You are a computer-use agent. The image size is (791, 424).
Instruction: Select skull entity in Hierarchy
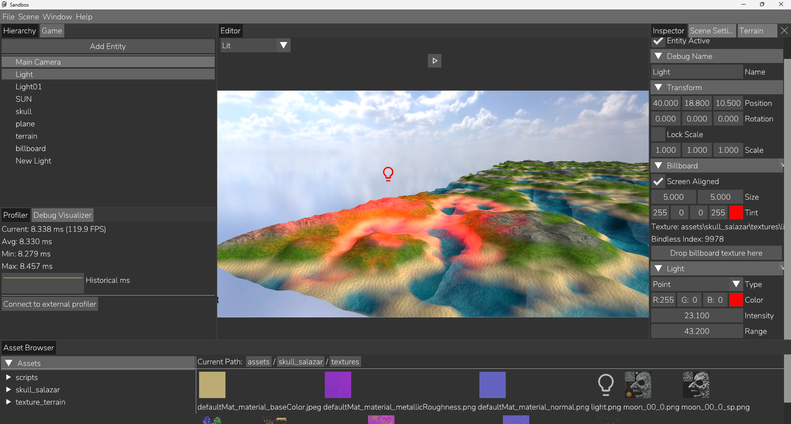[108, 112]
